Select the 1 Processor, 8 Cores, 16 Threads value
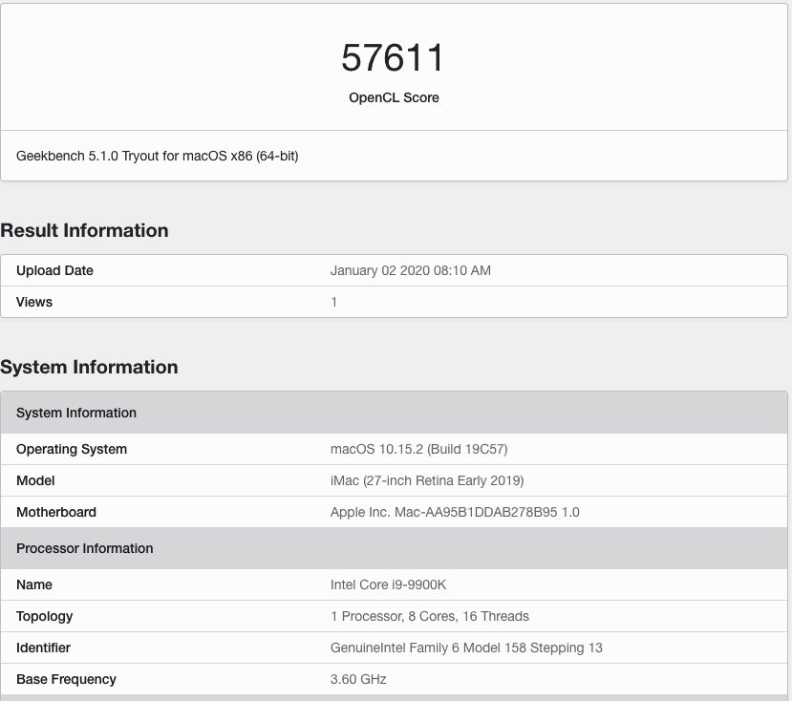Viewport: 792px width, 701px height. pos(430,616)
